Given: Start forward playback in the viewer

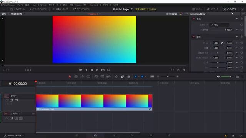Looking at the screenshot, I should coord(97,70).
